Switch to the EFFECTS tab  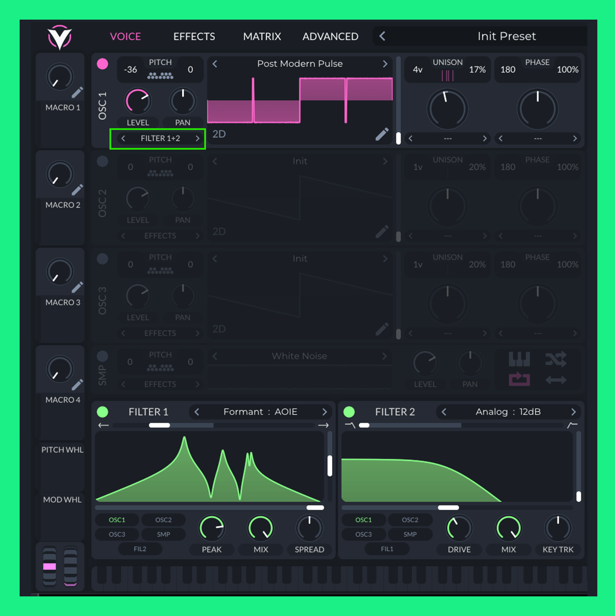click(x=194, y=37)
